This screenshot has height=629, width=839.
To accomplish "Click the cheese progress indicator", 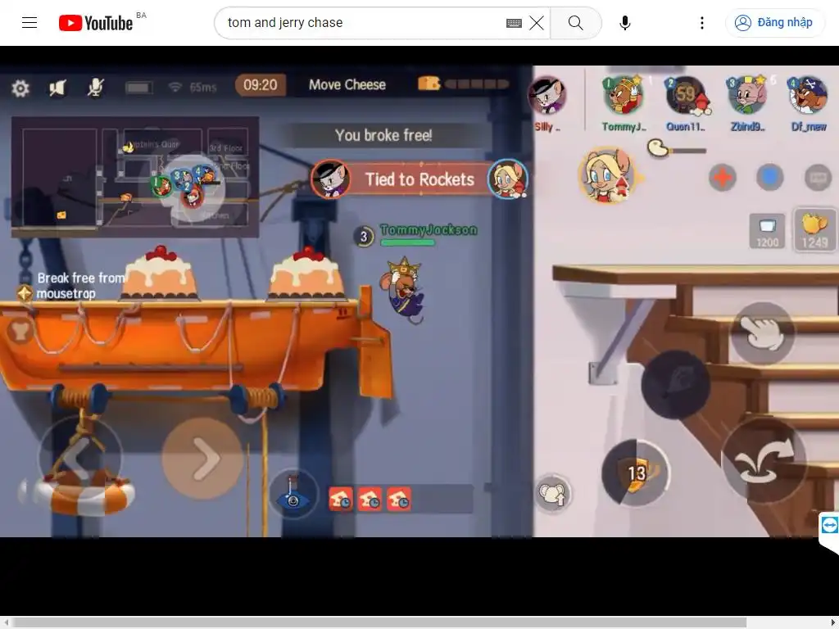I will pyautogui.click(x=463, y=84).
